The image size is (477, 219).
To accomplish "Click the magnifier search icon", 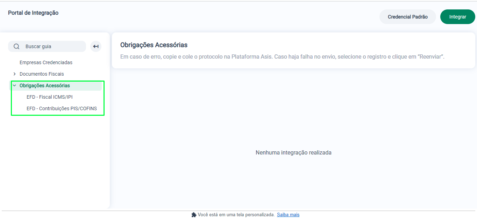I will [x=16, y=46].
